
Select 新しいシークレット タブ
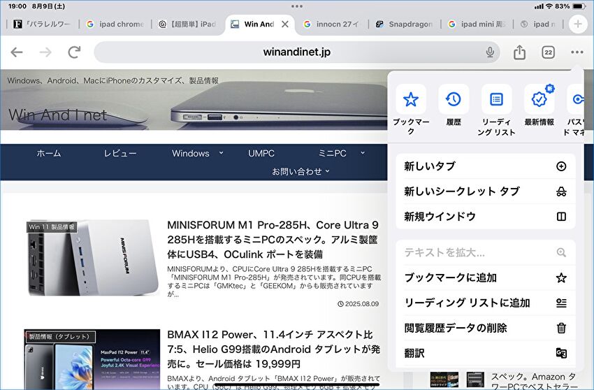pyautogui.click(x=485, y=192)
